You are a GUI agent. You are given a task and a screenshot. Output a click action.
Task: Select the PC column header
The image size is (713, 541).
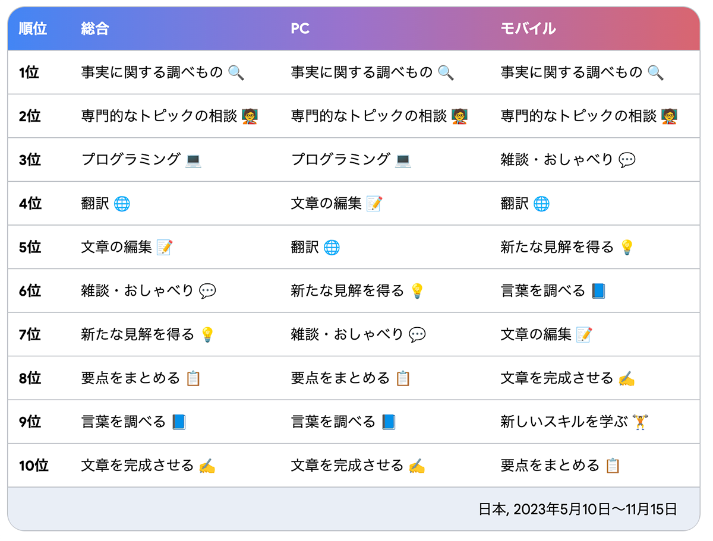pos(300,29)
